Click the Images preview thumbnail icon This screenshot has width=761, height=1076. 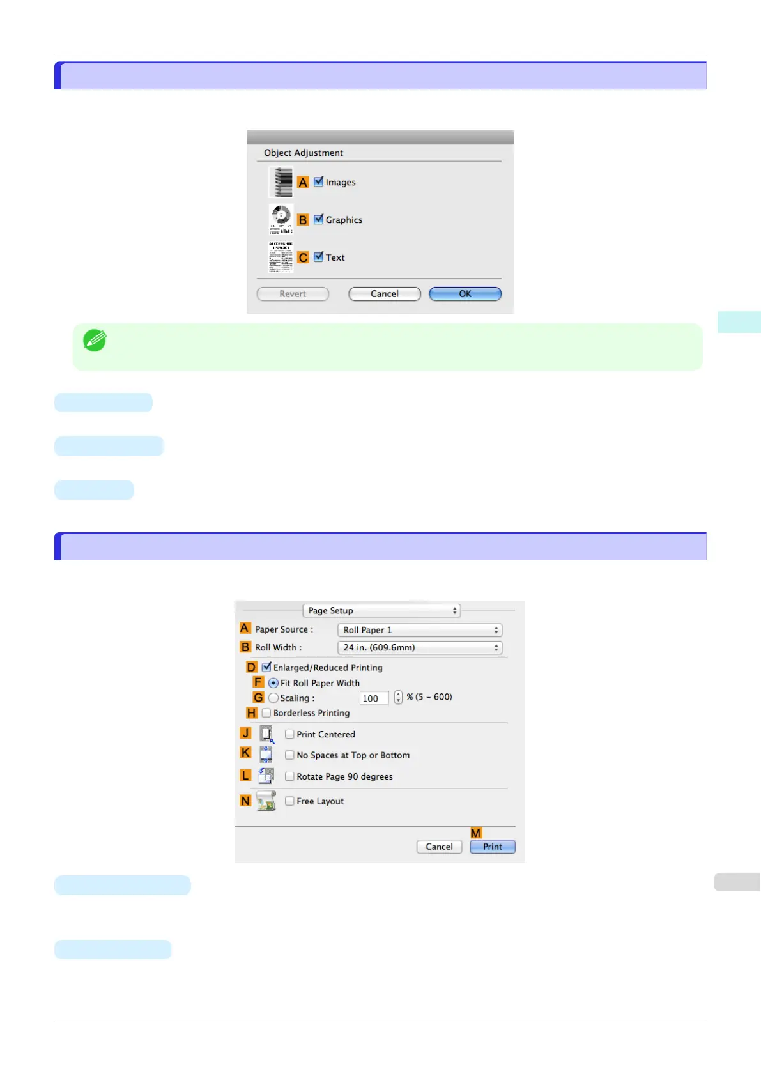[281, 182]
